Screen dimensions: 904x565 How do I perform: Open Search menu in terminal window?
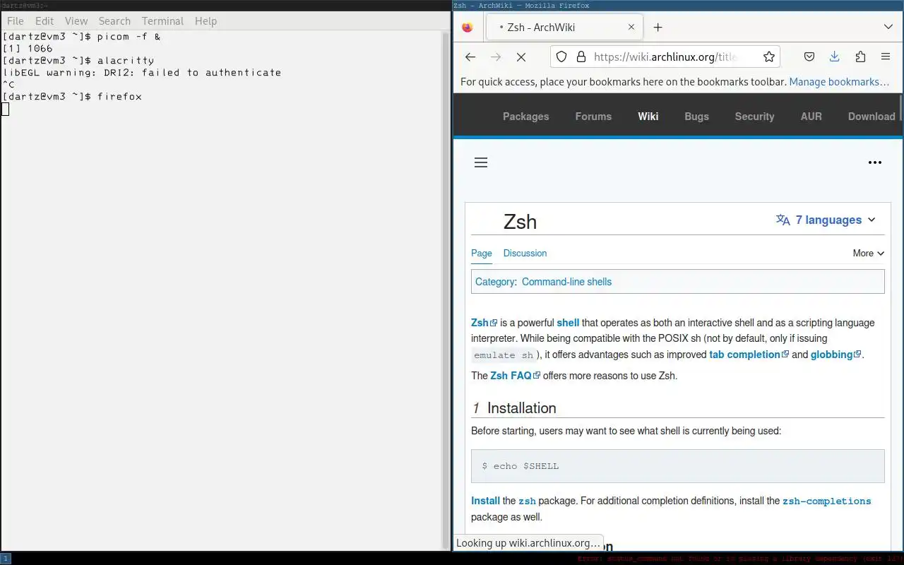(114, 21)
